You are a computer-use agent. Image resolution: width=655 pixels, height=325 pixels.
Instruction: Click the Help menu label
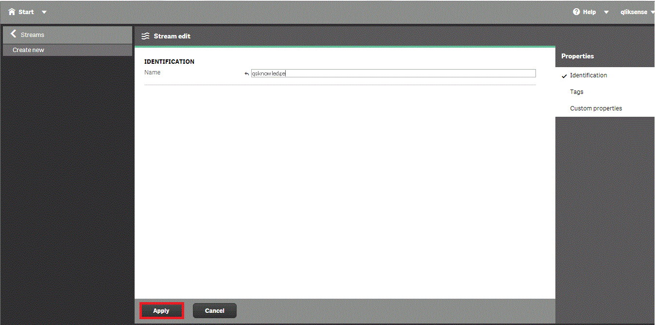point(589,12)
